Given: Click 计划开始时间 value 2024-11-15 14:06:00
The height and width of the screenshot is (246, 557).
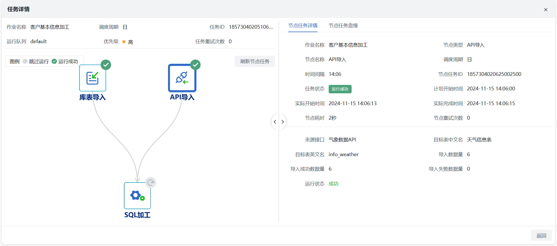Looking at the screenshot, I should pyautogui.click(x=491, y=89).
